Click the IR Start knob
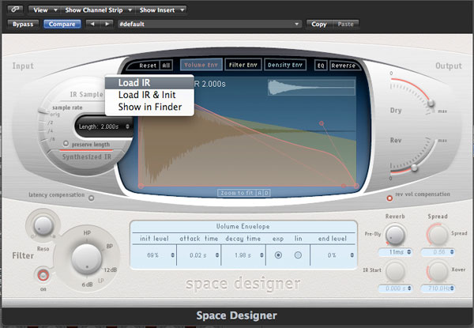Image resolution: width=474 pixels, height=328 pixels. click(x=395, y=271)
